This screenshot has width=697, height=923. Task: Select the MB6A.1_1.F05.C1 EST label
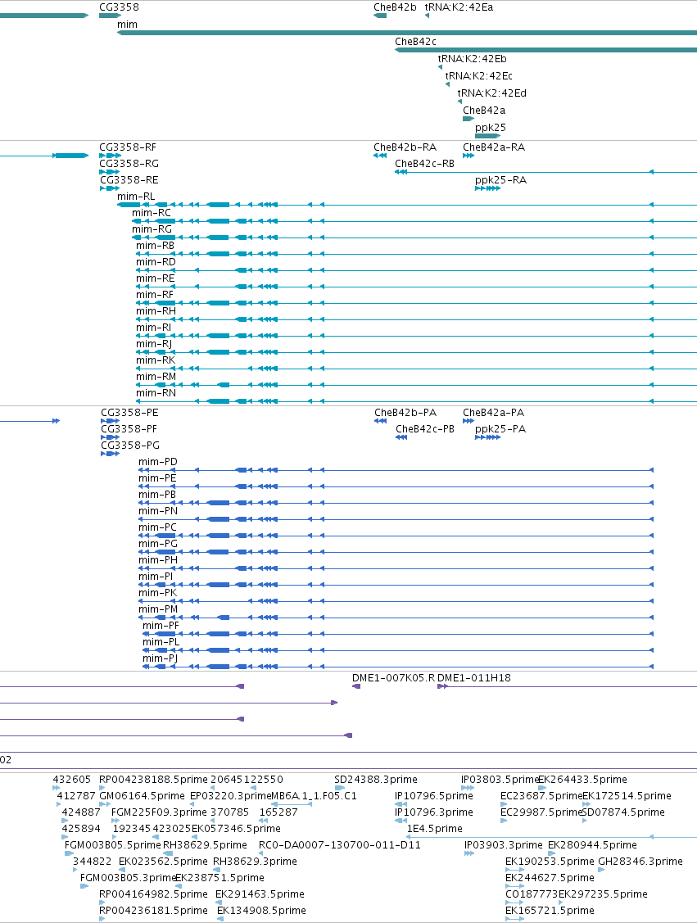(314, 795)
